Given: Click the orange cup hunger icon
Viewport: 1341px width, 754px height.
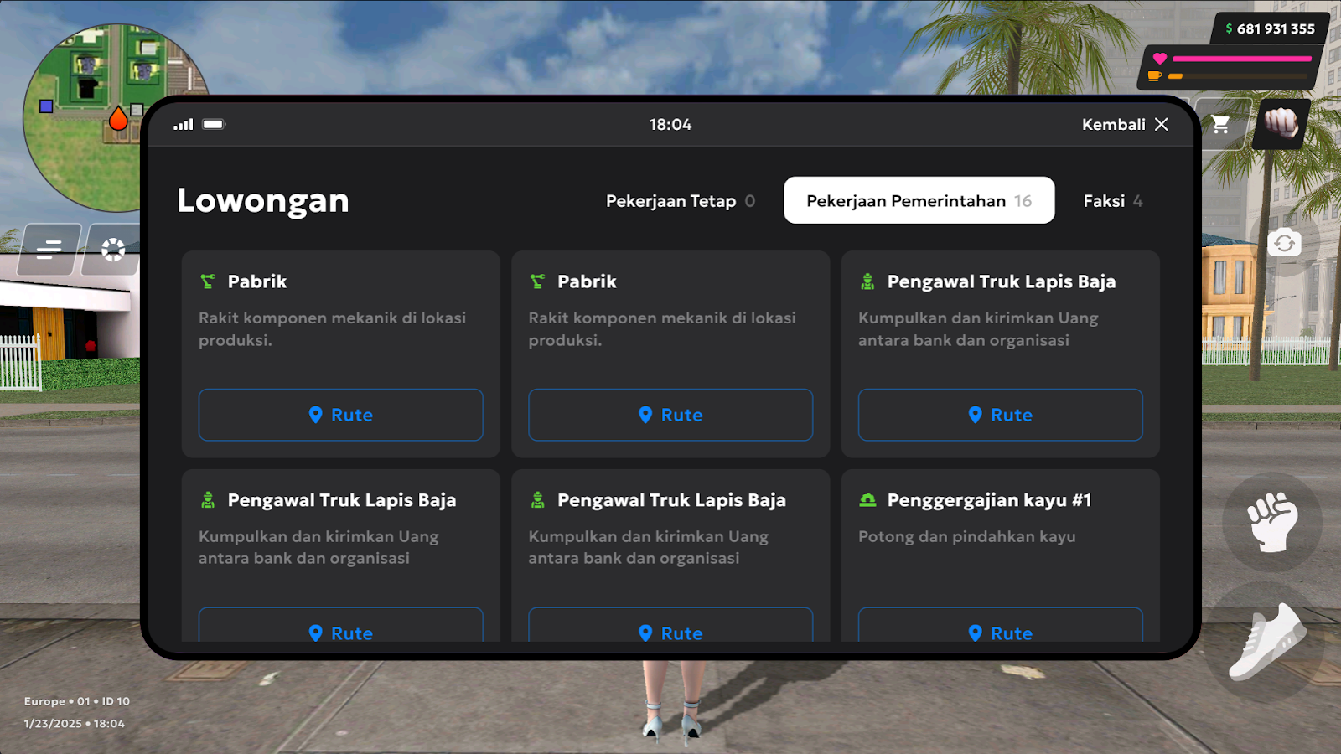Looking at the screenshot, I should click(1155, 76).
